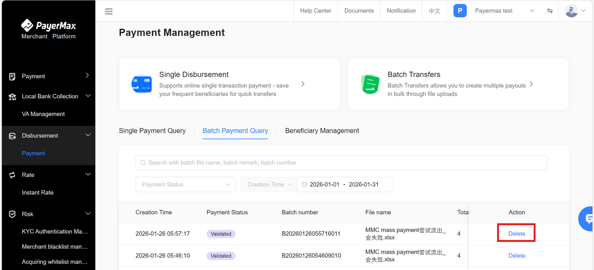Click the batch number search field
This screenshot has height=270, width=594.
341,162
